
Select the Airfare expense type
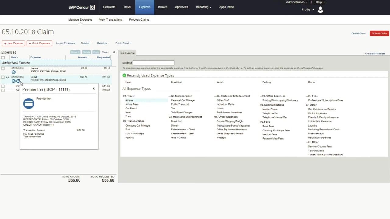point(129,100)
